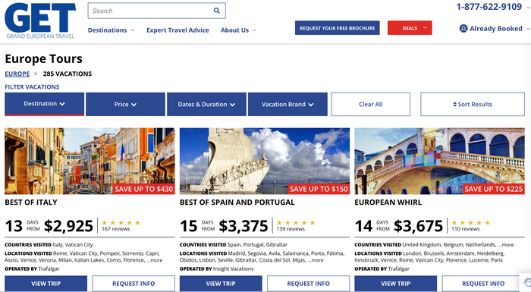Click the Clear All button

370,105
